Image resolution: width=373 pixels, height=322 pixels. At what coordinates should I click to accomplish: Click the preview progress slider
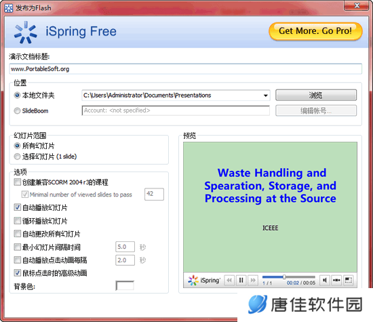coord(289,277)
